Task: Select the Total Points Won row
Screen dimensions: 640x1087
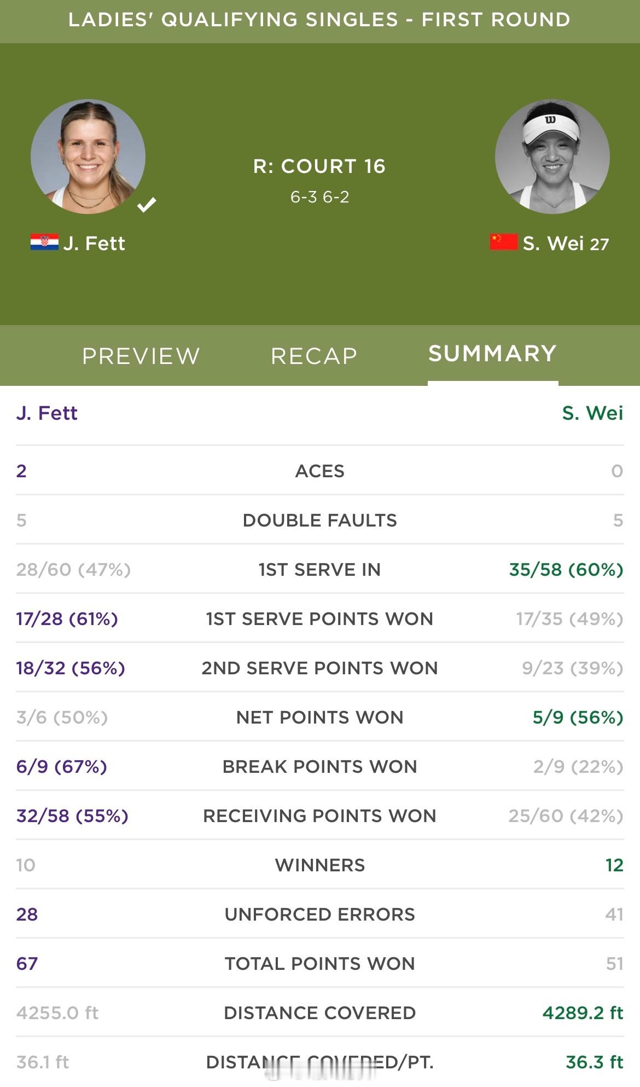Action: [x=320, y=963]
